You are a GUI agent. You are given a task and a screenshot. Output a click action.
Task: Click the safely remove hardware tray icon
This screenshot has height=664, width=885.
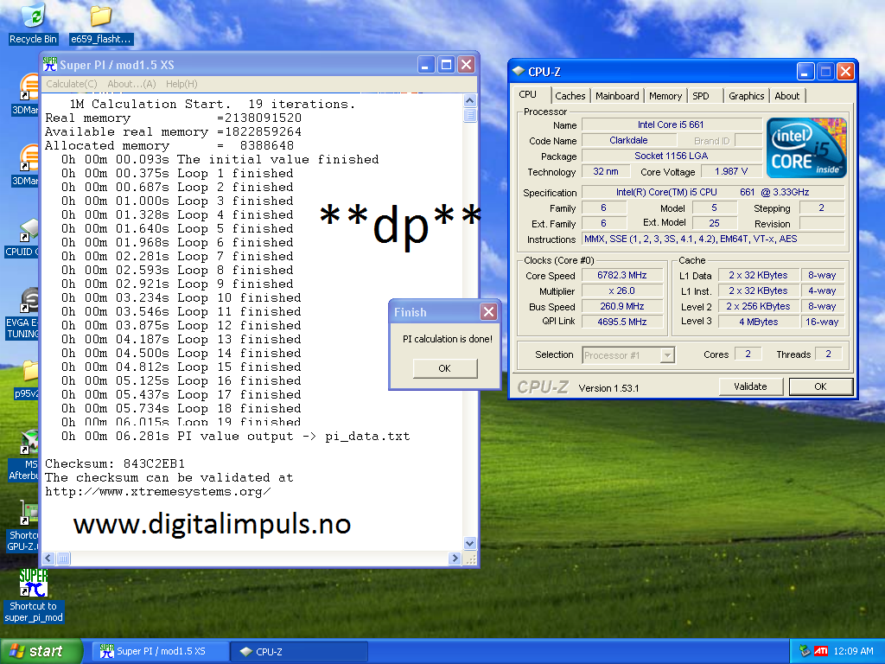click(805, 651)
